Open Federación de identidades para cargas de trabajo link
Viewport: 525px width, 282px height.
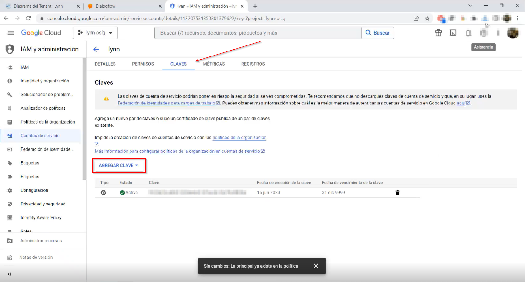[166, 103]
